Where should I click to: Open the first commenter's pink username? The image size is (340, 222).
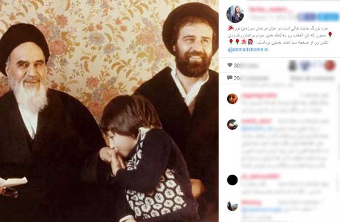coord(259,95)
